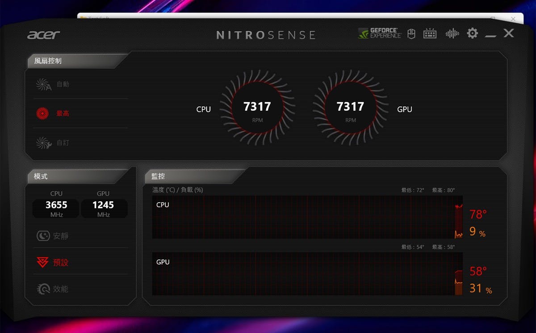Click the PS shield icon in header

click(x=411, y=34)
